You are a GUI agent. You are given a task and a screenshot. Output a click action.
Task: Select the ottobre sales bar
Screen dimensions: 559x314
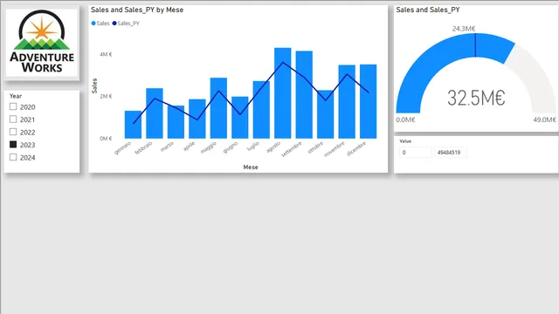pos(326,114)
